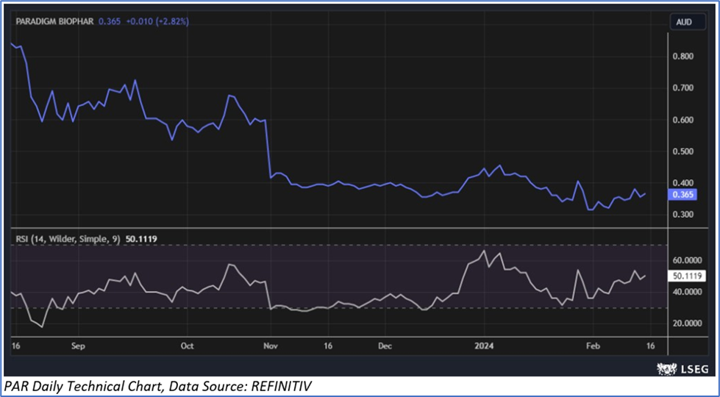The height and width of the screenshot is (397, 720).
Task: Click the 0.700 price axis label
Action: point(683,87)
